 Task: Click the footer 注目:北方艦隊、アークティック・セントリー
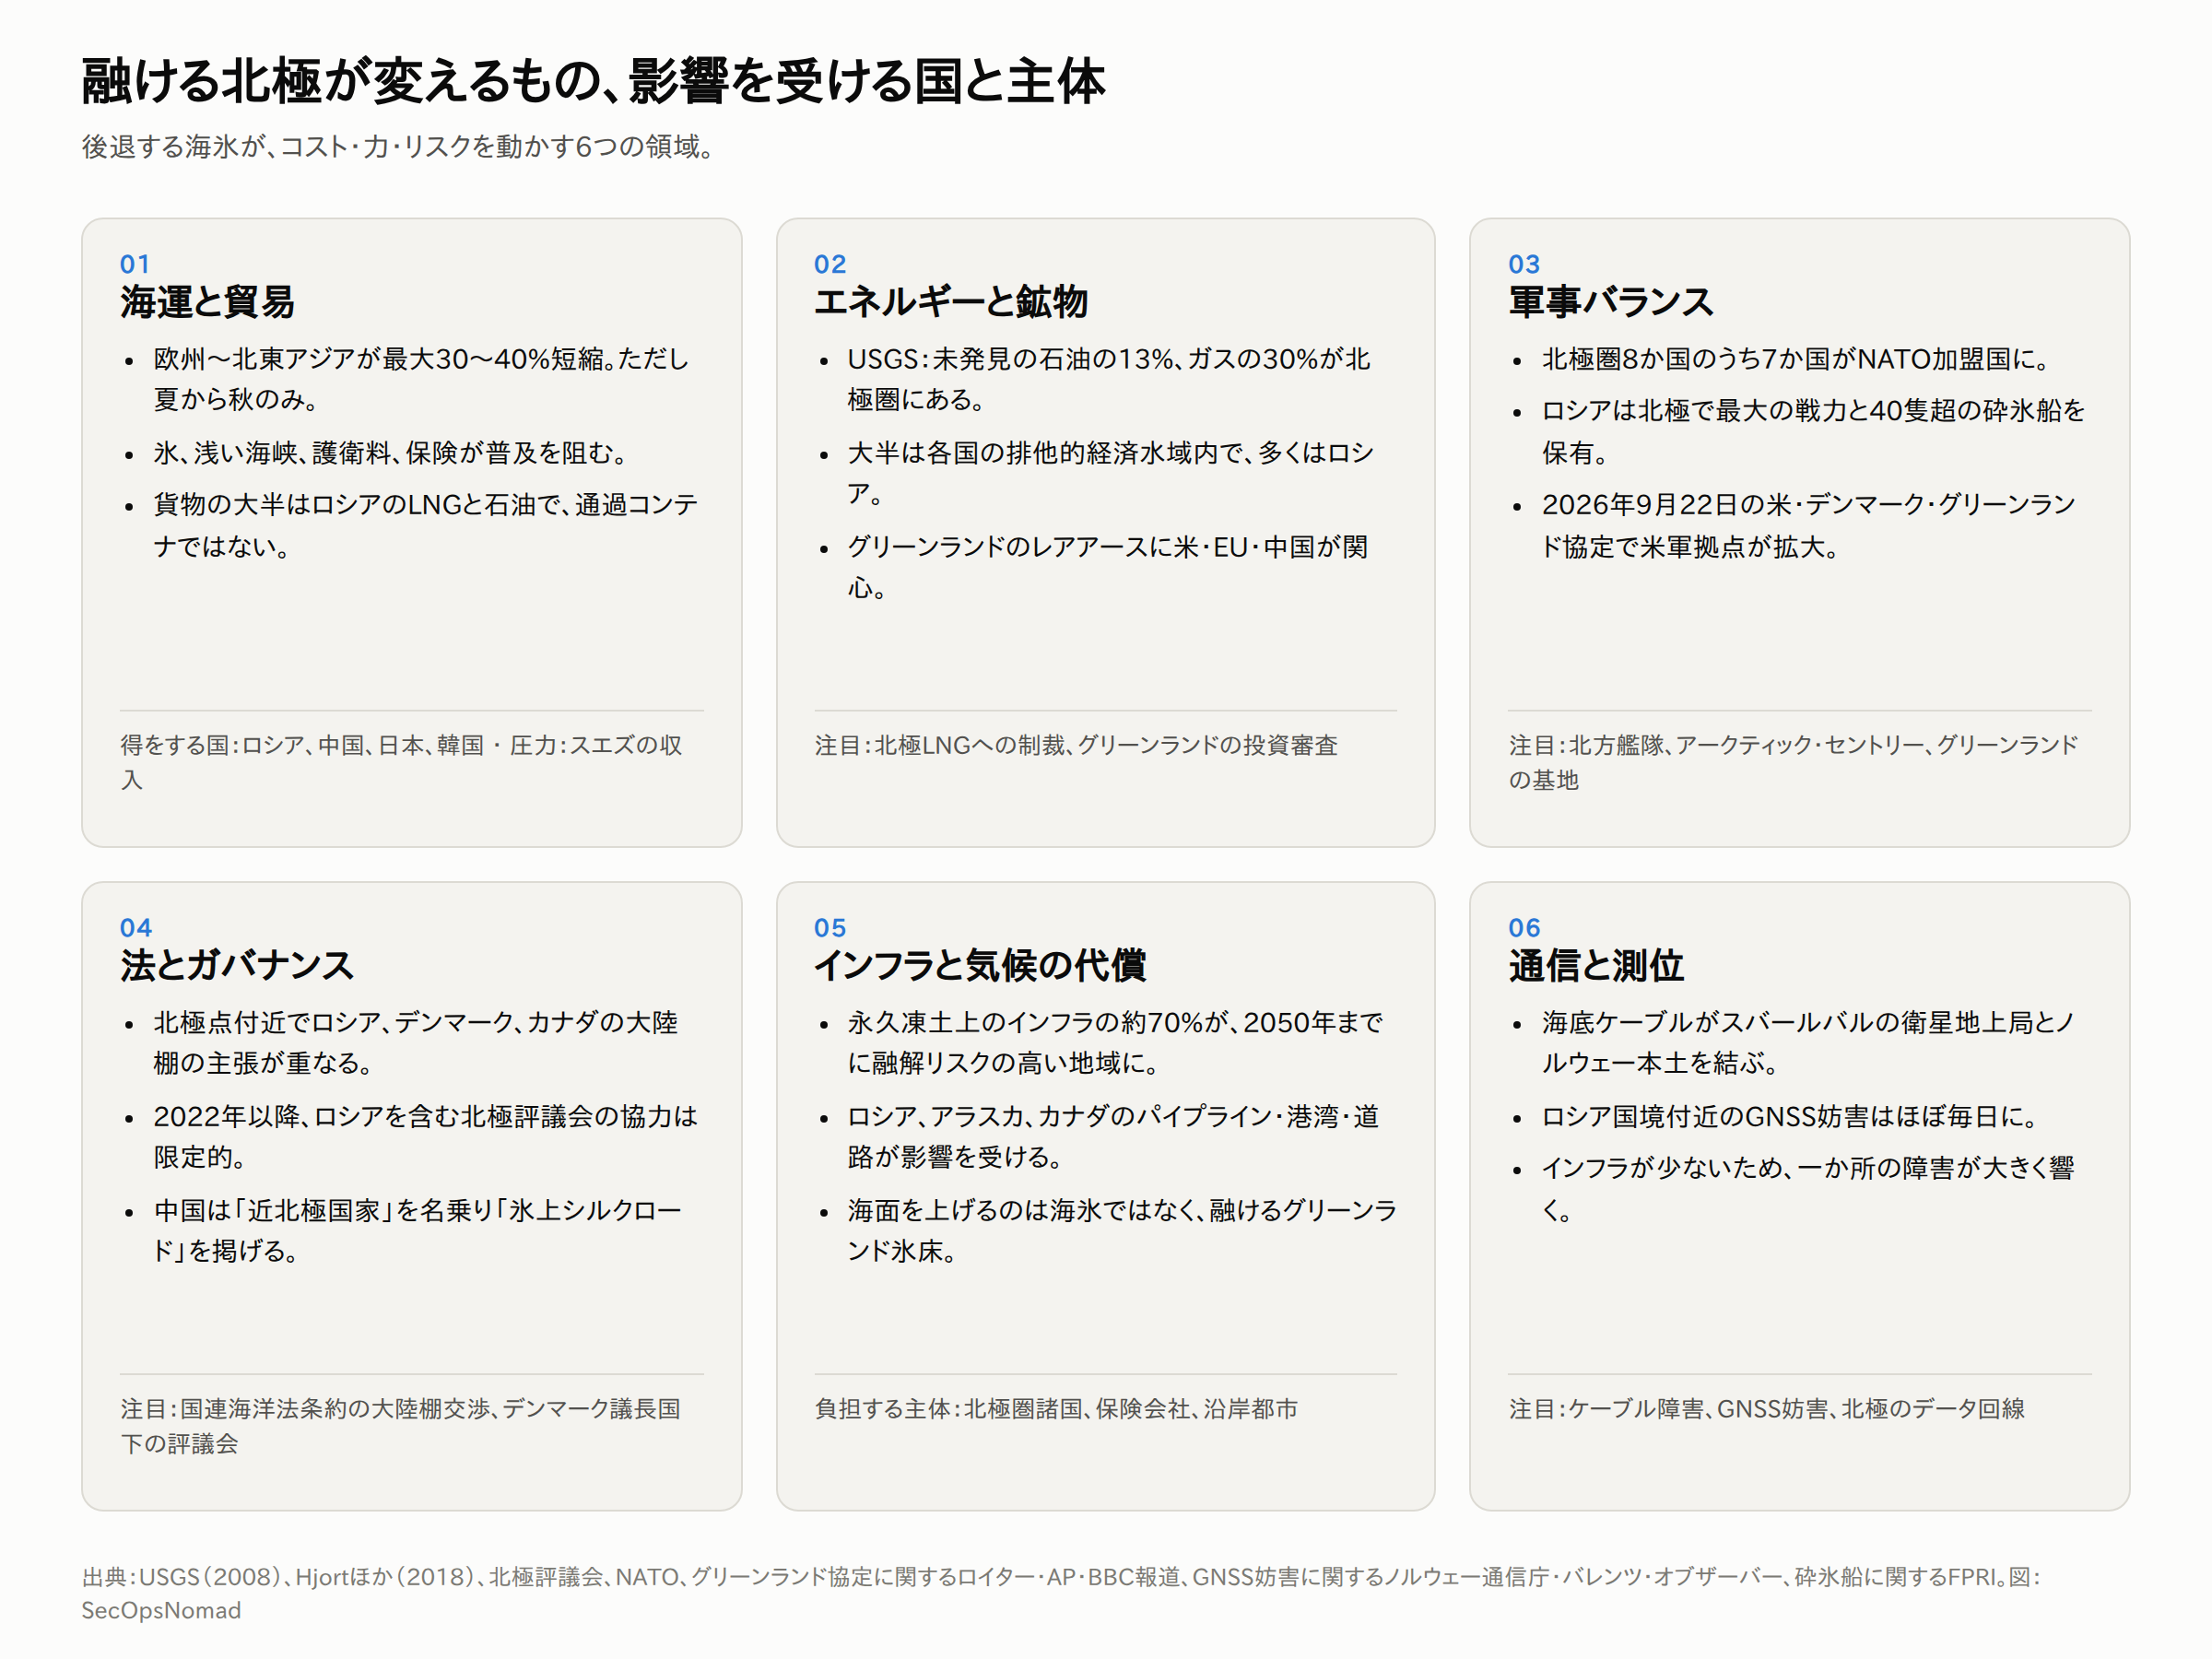tap(1793, 762)
